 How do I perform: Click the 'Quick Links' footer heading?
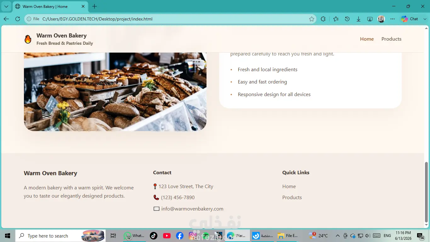click(296, 173)
